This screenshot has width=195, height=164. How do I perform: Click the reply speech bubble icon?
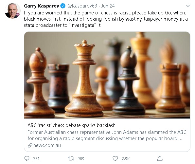(27, 158)
